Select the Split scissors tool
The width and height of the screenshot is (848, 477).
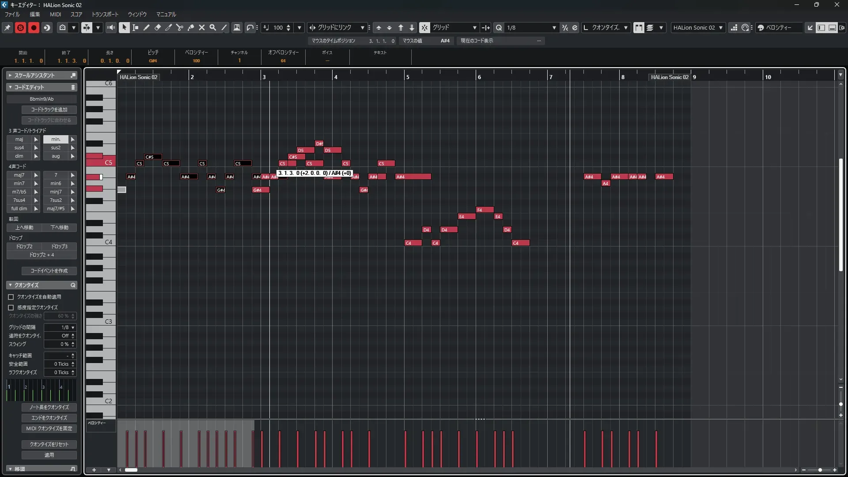(x=180, y=27)
